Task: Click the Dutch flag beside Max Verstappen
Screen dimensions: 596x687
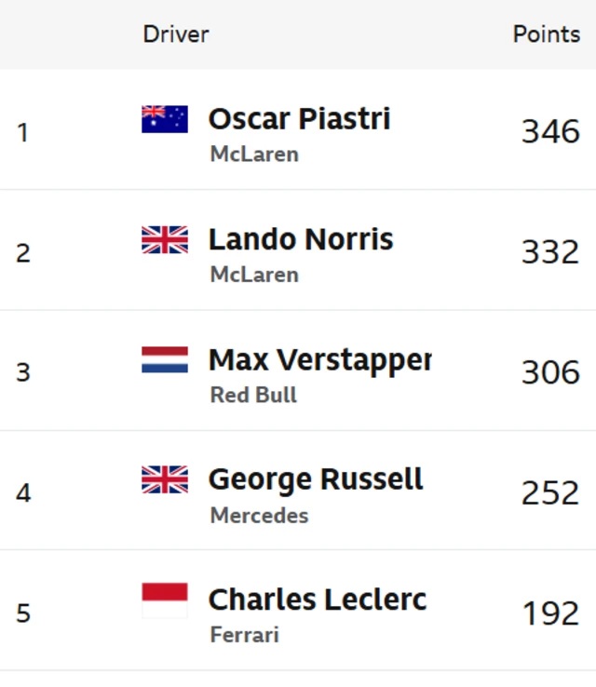Action: 165,359
